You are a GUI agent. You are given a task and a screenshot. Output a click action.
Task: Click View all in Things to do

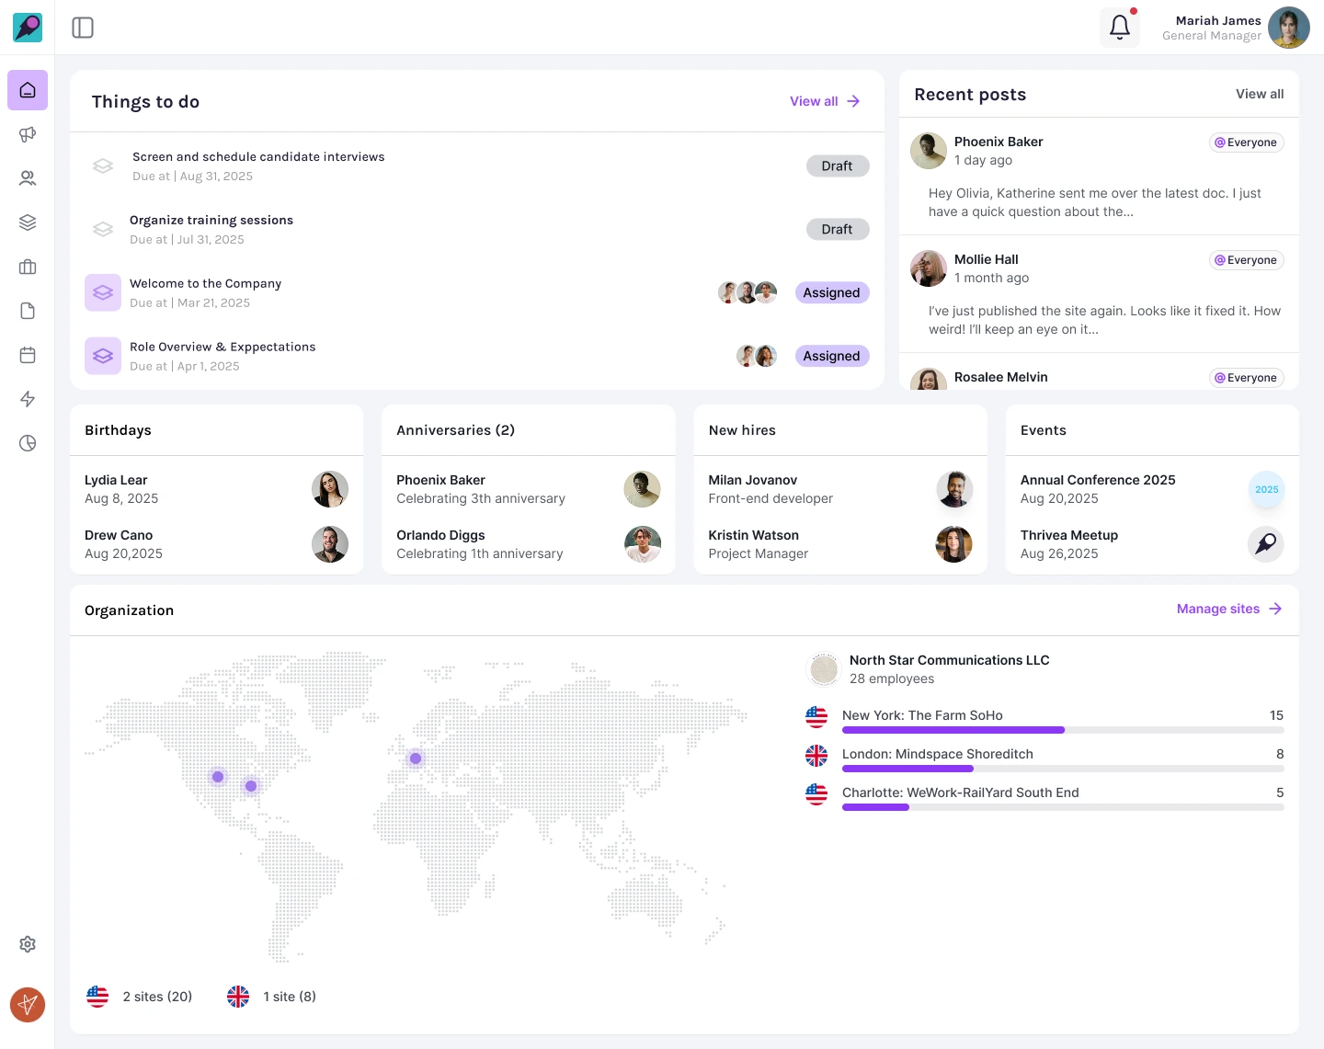pos(824,101)
